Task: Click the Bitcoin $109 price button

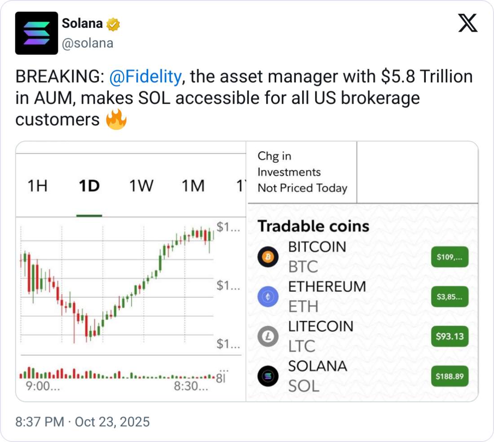Action: pos(450,257)
